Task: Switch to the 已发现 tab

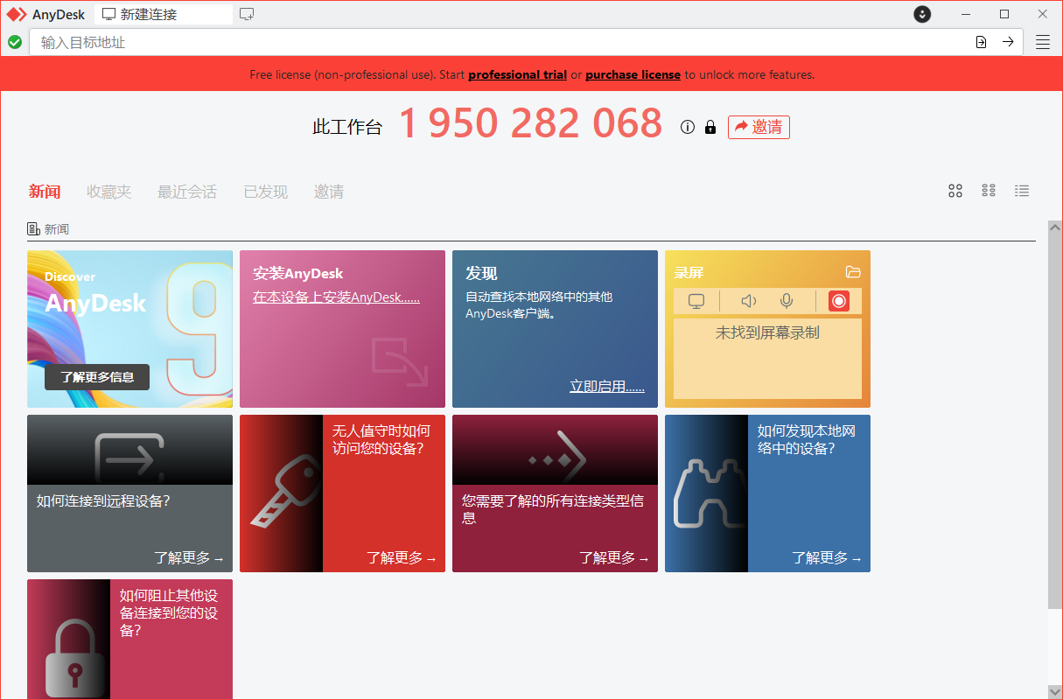Action: tap(266, 192)
